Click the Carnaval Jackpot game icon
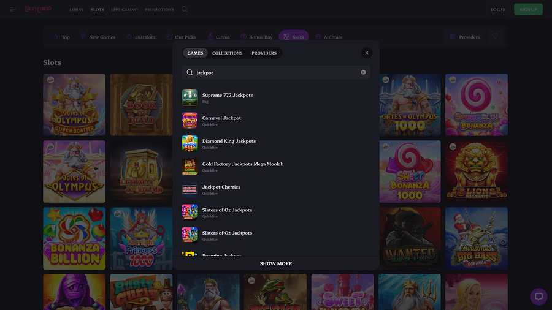This screenshot has width=552, height=310. pos(190,121)
